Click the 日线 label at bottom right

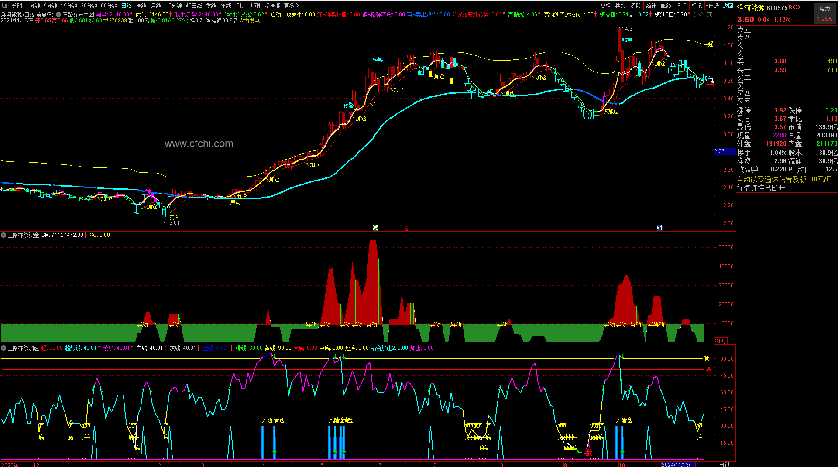pos(725,464)
